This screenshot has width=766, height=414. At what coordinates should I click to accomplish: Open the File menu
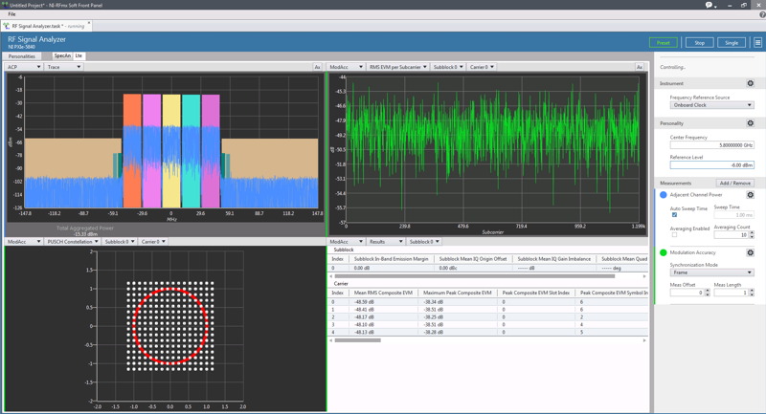pyautogui.click(x=11, y=14)
